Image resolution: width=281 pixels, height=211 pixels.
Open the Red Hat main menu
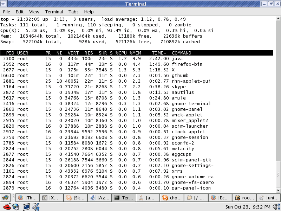point(7,207)
